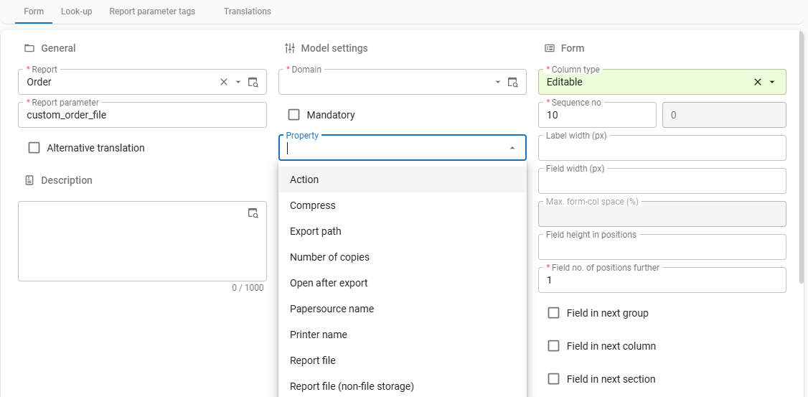Click the Max. form-col space (%) field
The height and width of the screenshot is (397, 808).
tap(662, 214)
